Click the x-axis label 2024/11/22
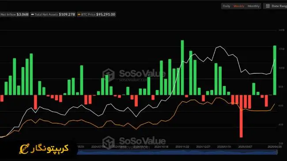The width and height of the screenshot is (287, 161). tap(182, 147)
